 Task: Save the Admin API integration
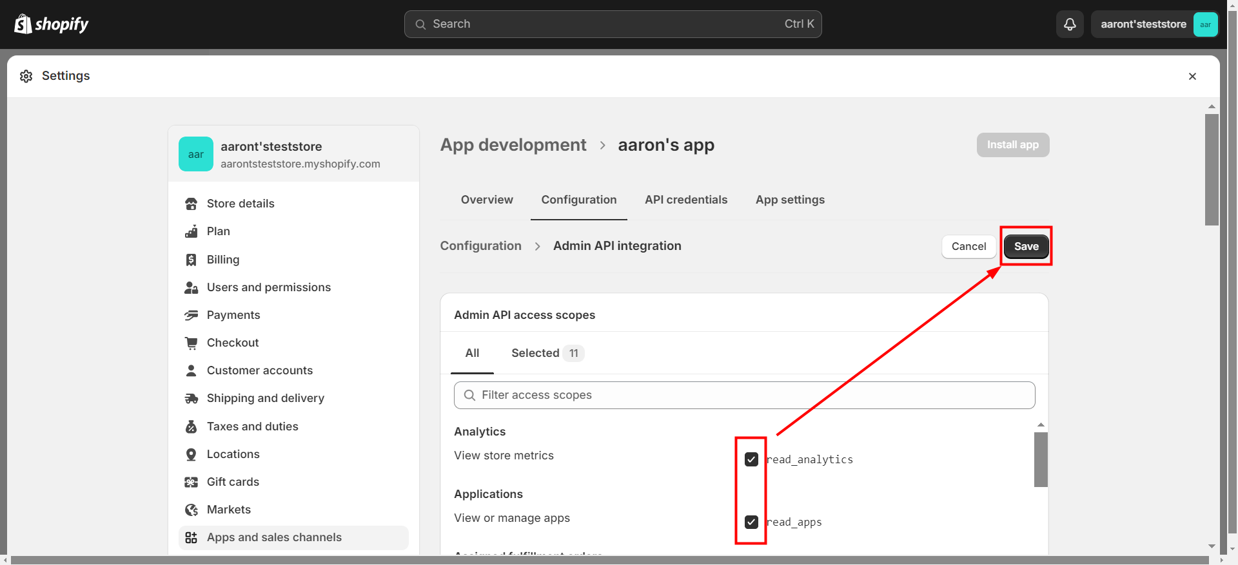point(1027,246)
